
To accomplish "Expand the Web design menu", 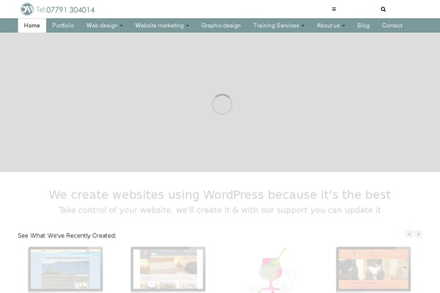I will click(104, 26).
